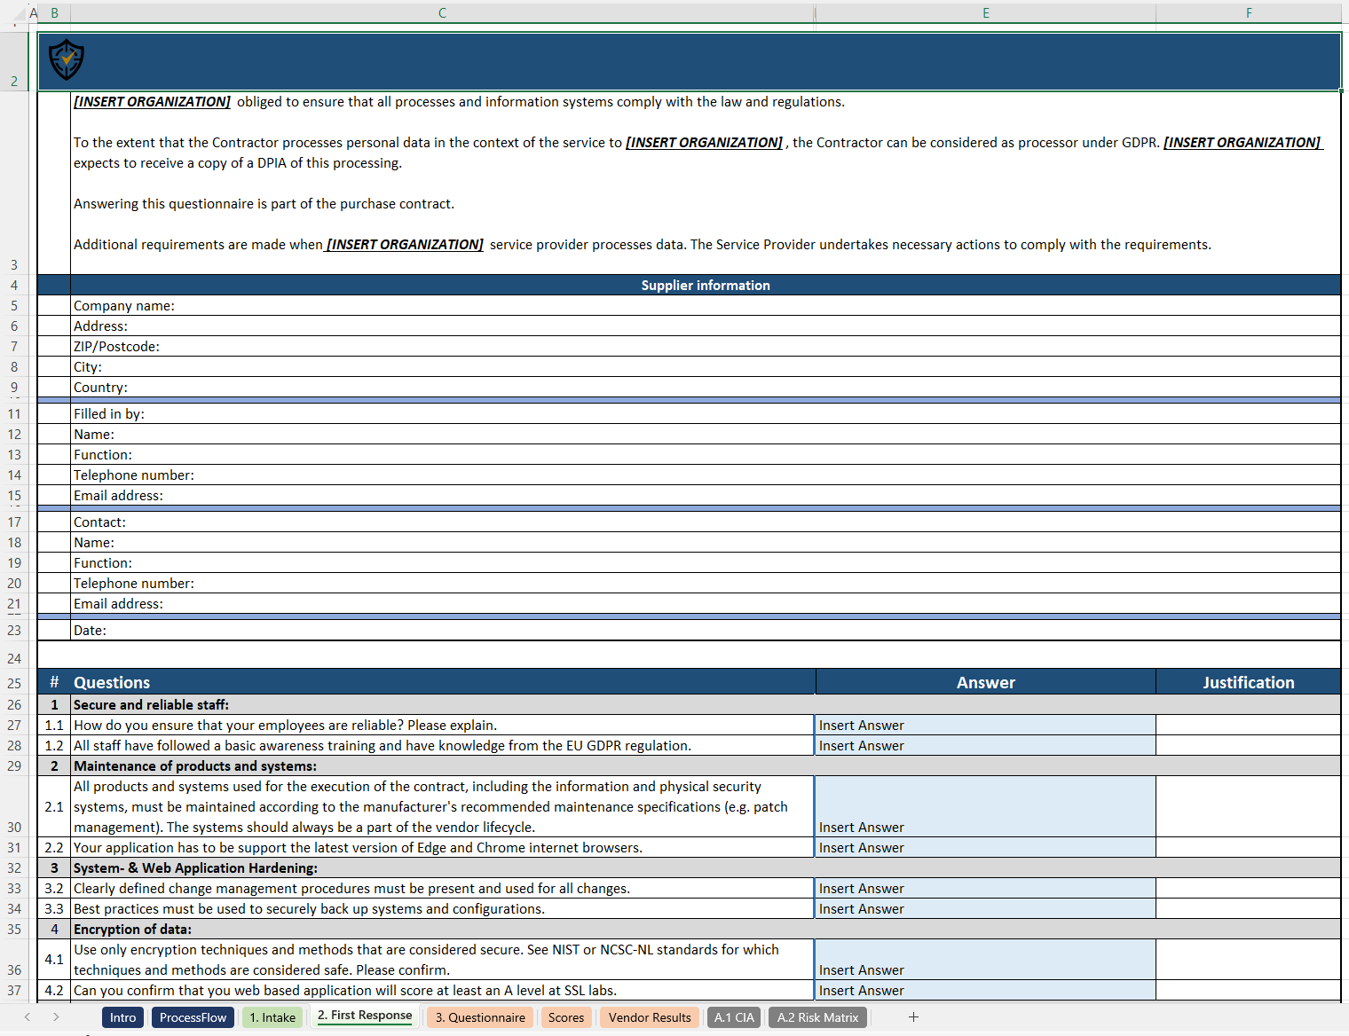Add a new worksheet using the plus icon
Image resolution: width=1349 pixels, height=1036 pixels.
(913, 1017)
